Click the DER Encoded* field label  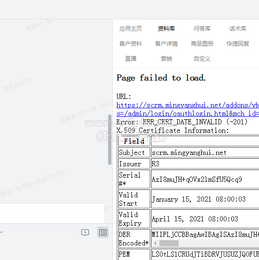(133, 239)
